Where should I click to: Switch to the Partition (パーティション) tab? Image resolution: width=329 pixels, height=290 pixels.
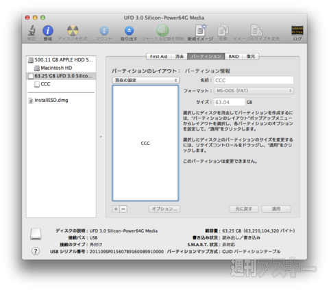pyautogui.click(x=206, y=57)
